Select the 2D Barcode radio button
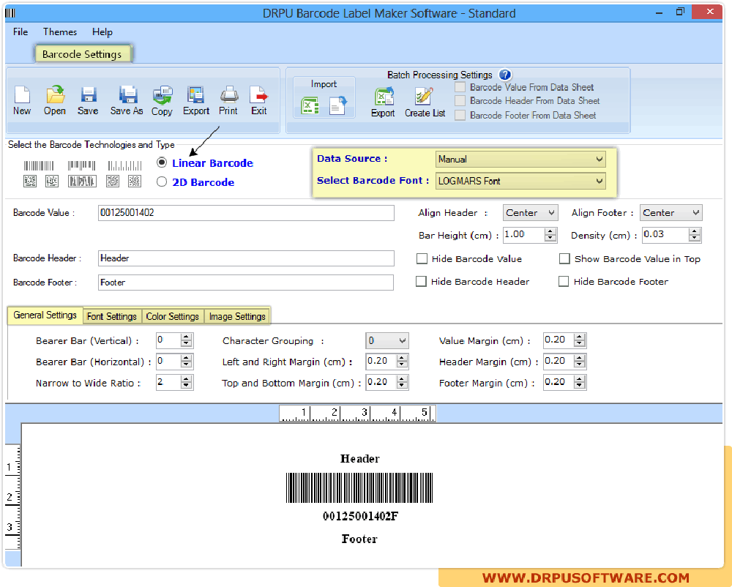Viewport: 732px width, 587px height. click(162, 182)
